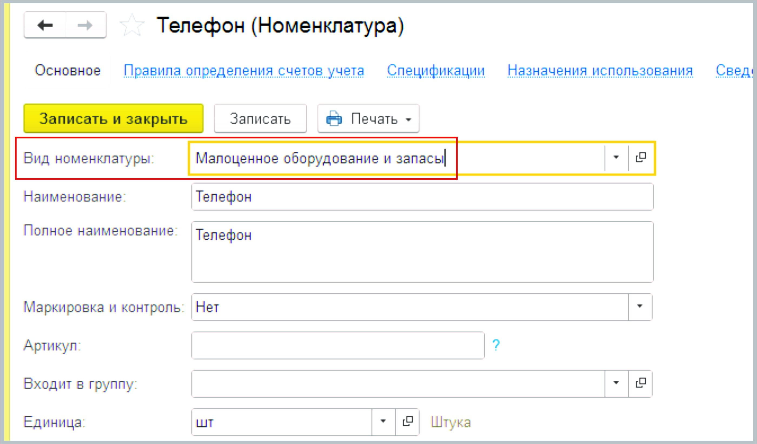Open the Назначения использования tab

click(600, 71)
